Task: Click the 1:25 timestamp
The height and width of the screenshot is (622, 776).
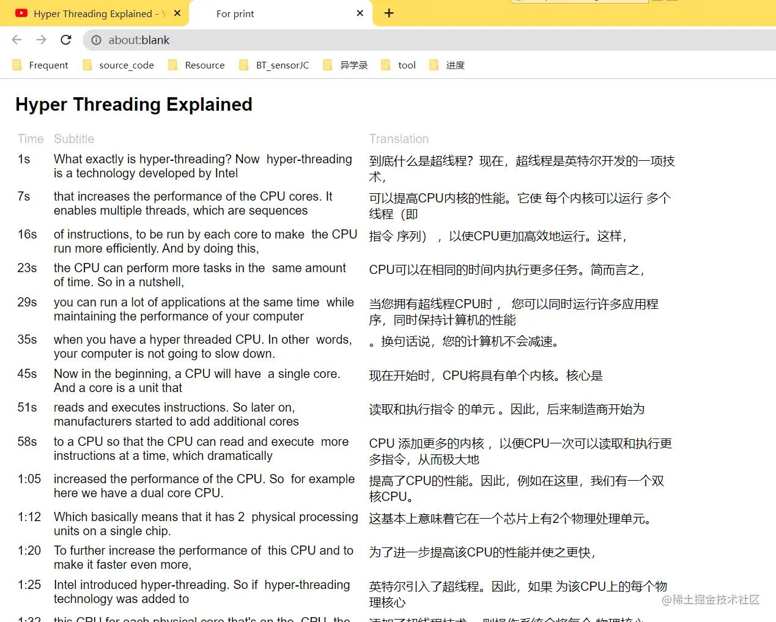Action: tap(29, 585)
